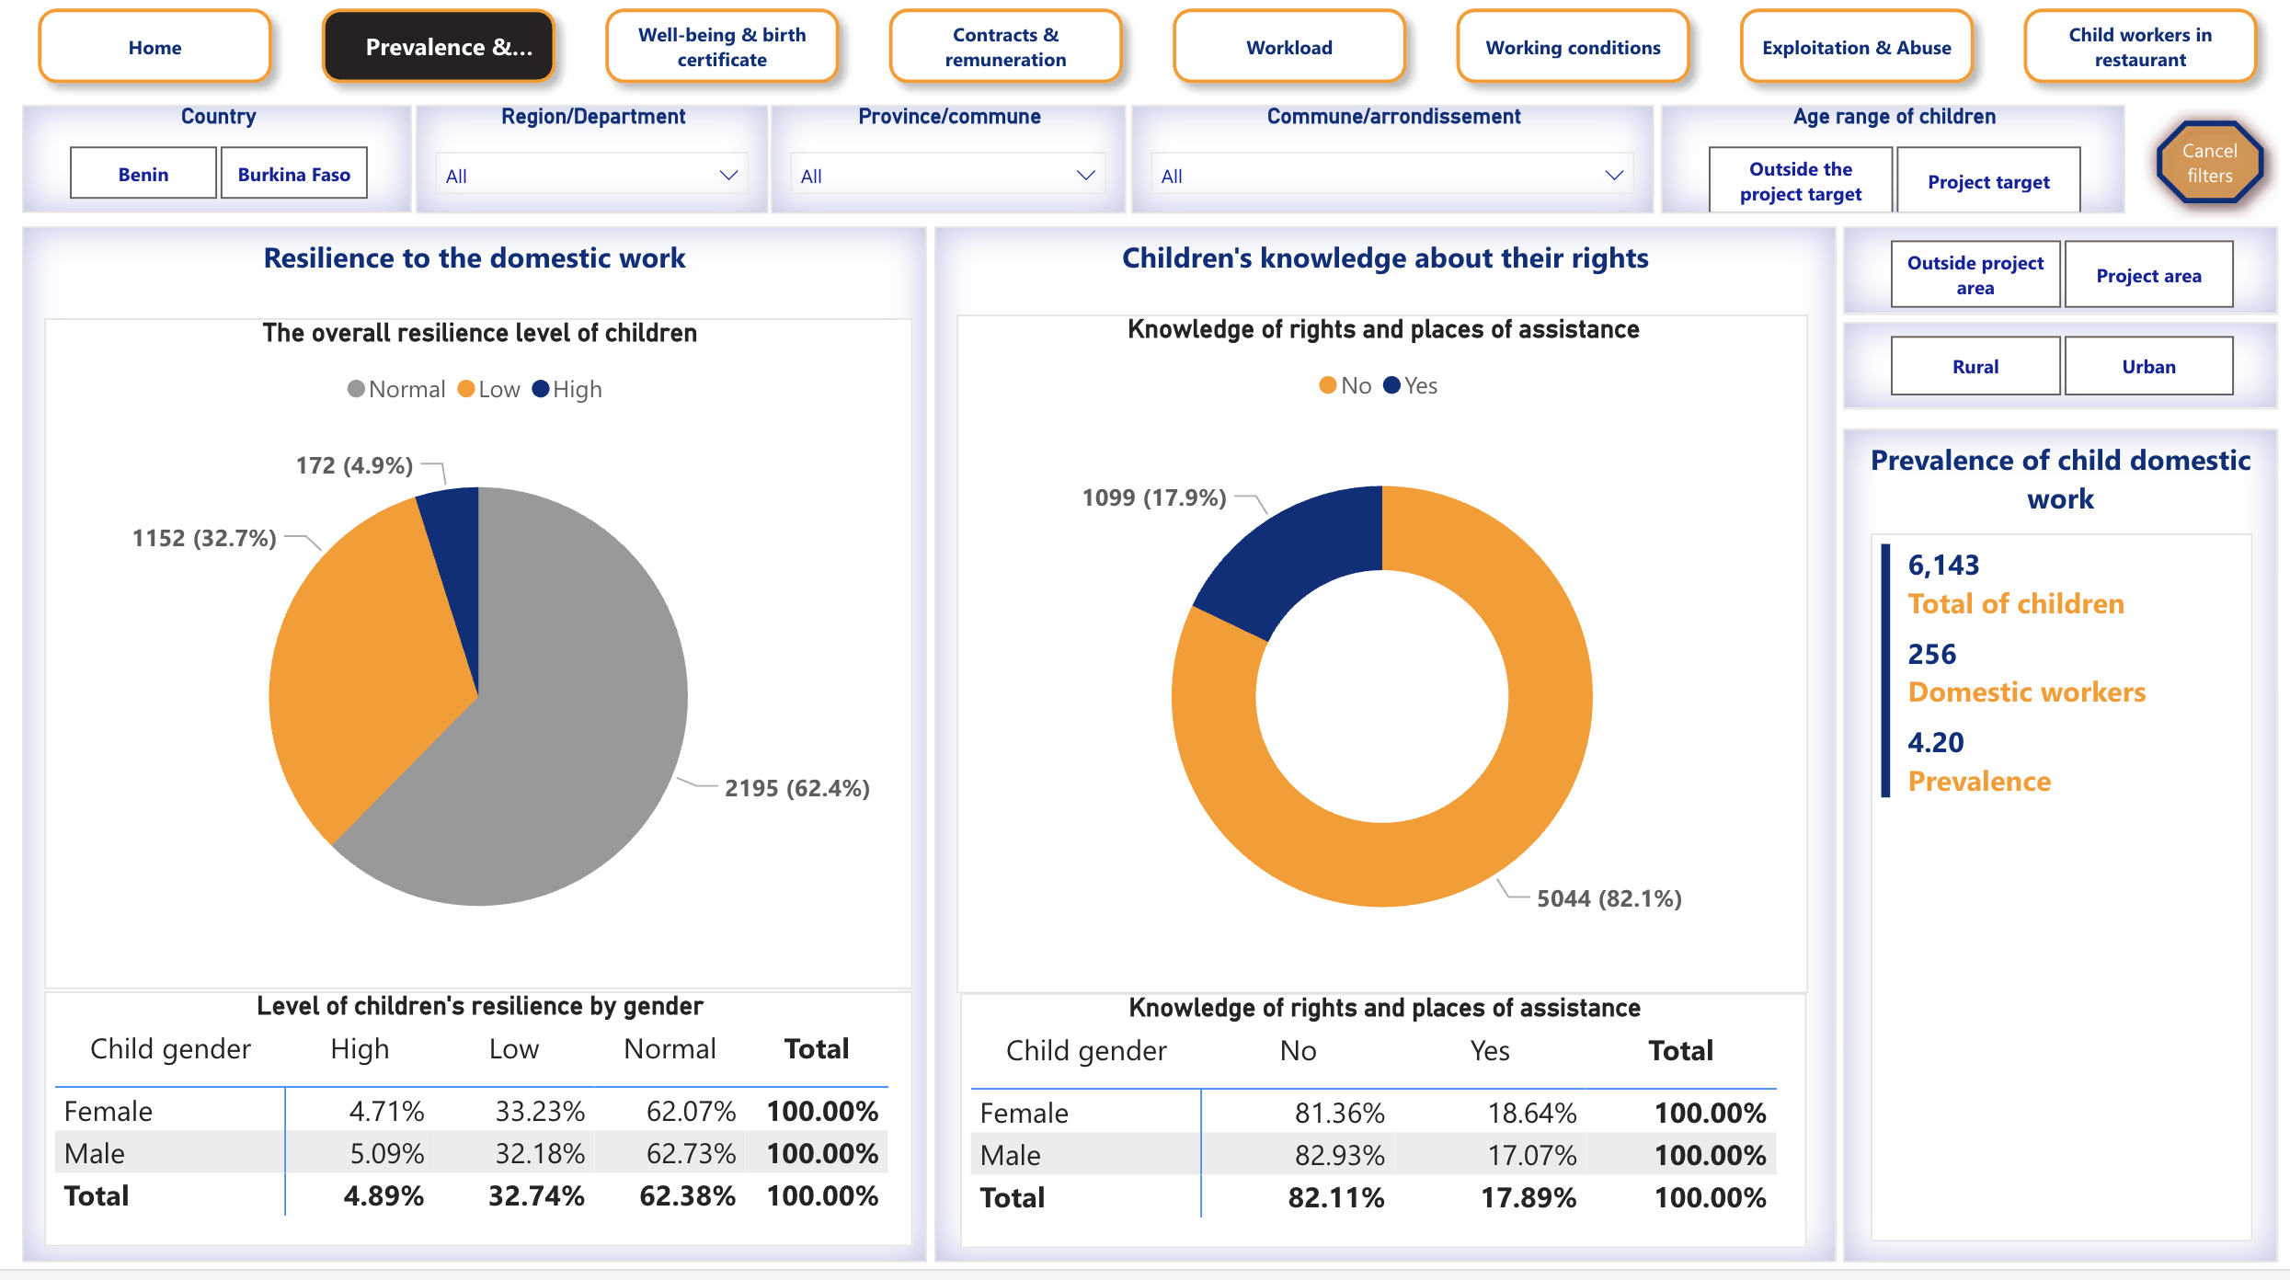
Task: Click the Low legend marker in resilience chart
Action: (466, 389)
